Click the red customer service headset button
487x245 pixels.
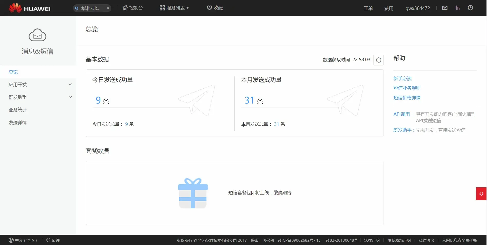coord(481,194)
